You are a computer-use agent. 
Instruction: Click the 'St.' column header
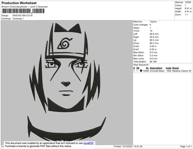point(147,68)
